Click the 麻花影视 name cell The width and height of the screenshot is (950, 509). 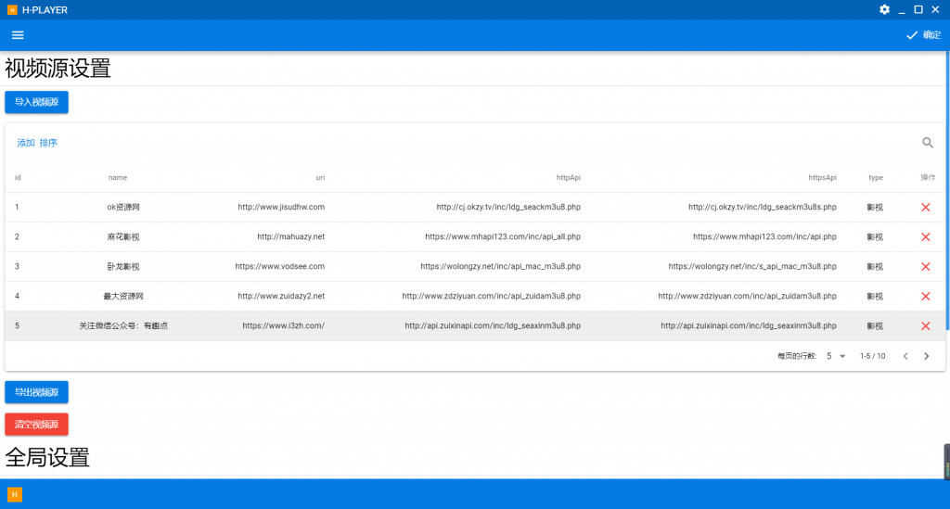click(x=123, y=236)
